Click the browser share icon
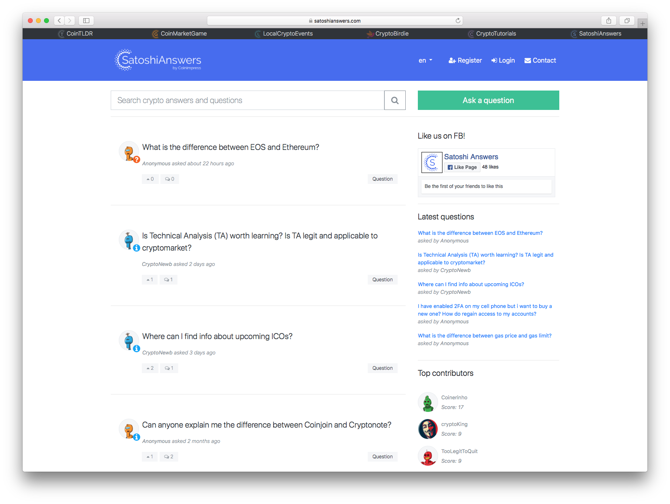Screen dimensions: 670x504 coord(609,20)
